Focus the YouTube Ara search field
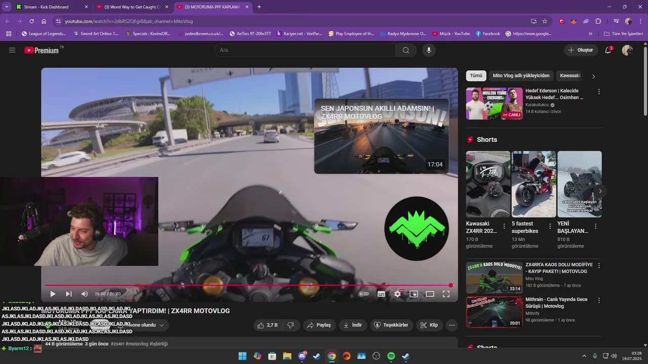This screenshot has width=648, height=364. (305, 50)
